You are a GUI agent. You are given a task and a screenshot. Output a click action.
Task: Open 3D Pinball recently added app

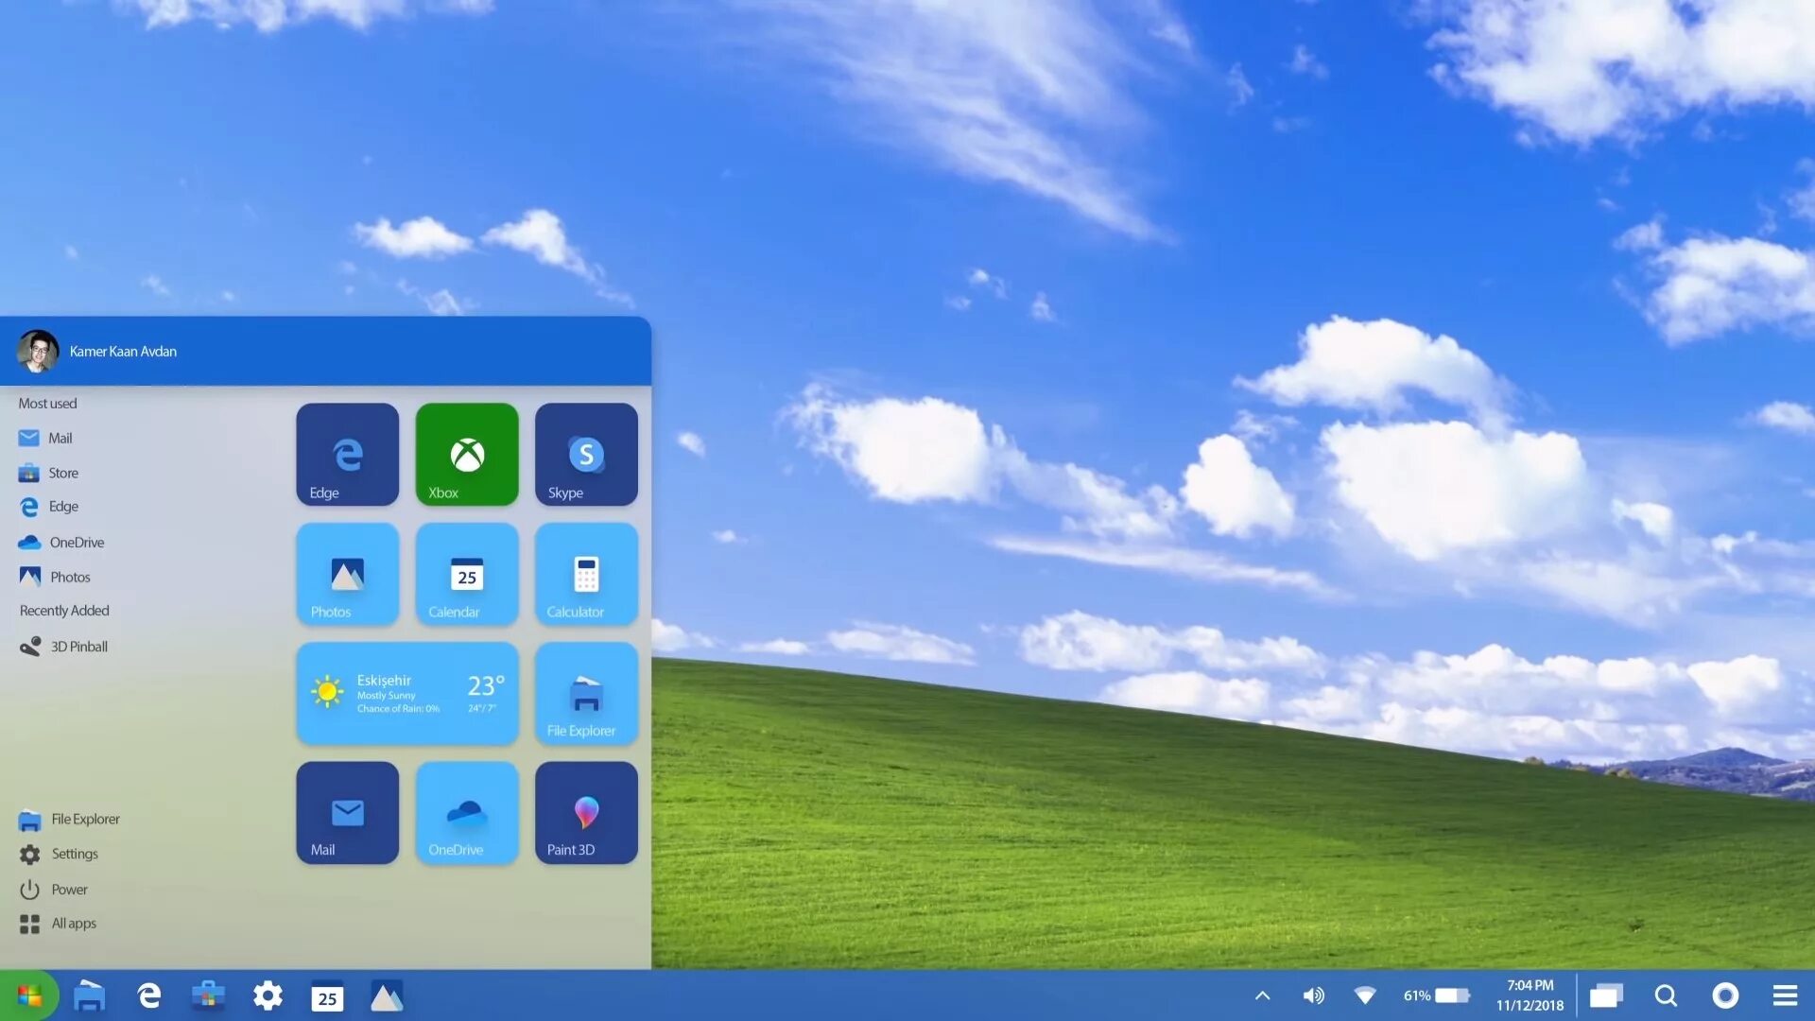coord(78,646)
